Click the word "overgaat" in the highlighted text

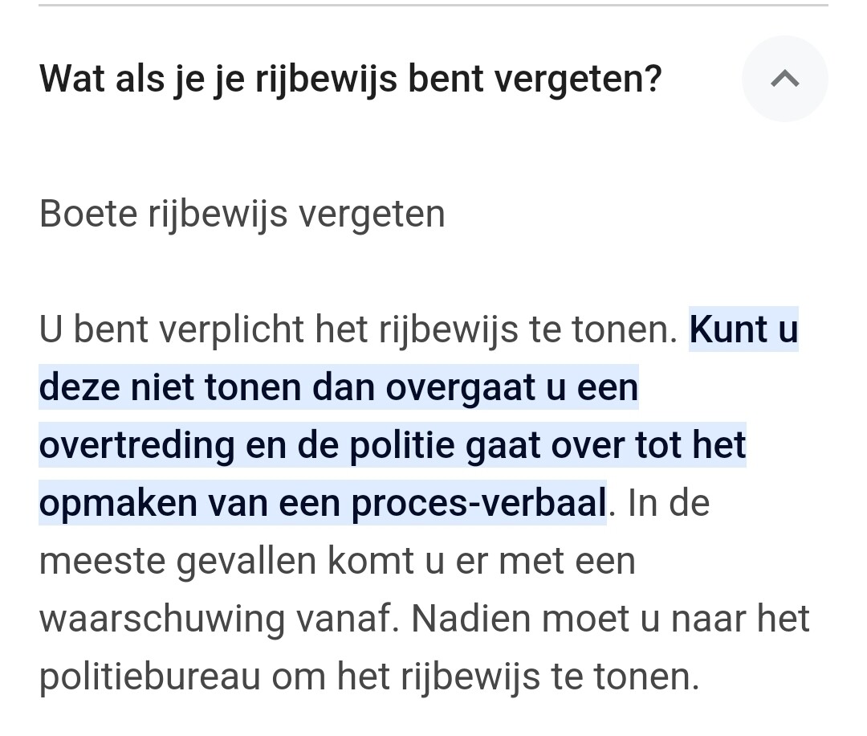click(461, 388)
